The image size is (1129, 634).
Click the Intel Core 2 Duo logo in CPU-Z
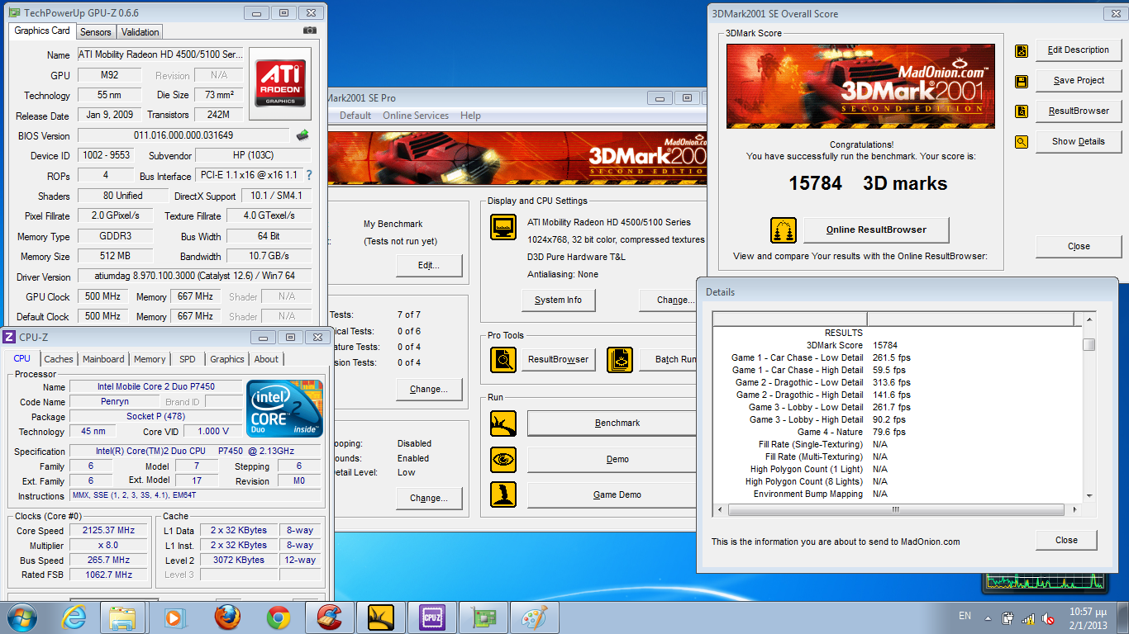coord(285,408)
